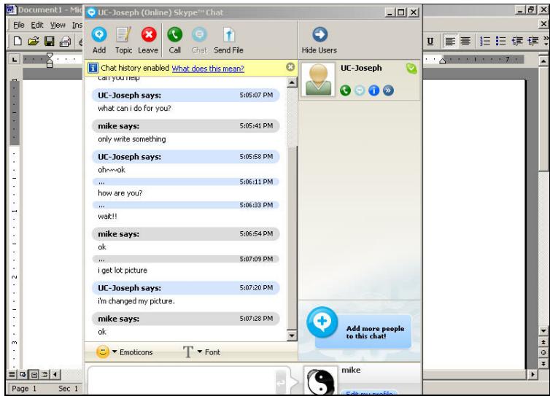Click the Add icon in Skype toolbar
Image resolution: width=550 pixels, height=396 pixels.
99,35
